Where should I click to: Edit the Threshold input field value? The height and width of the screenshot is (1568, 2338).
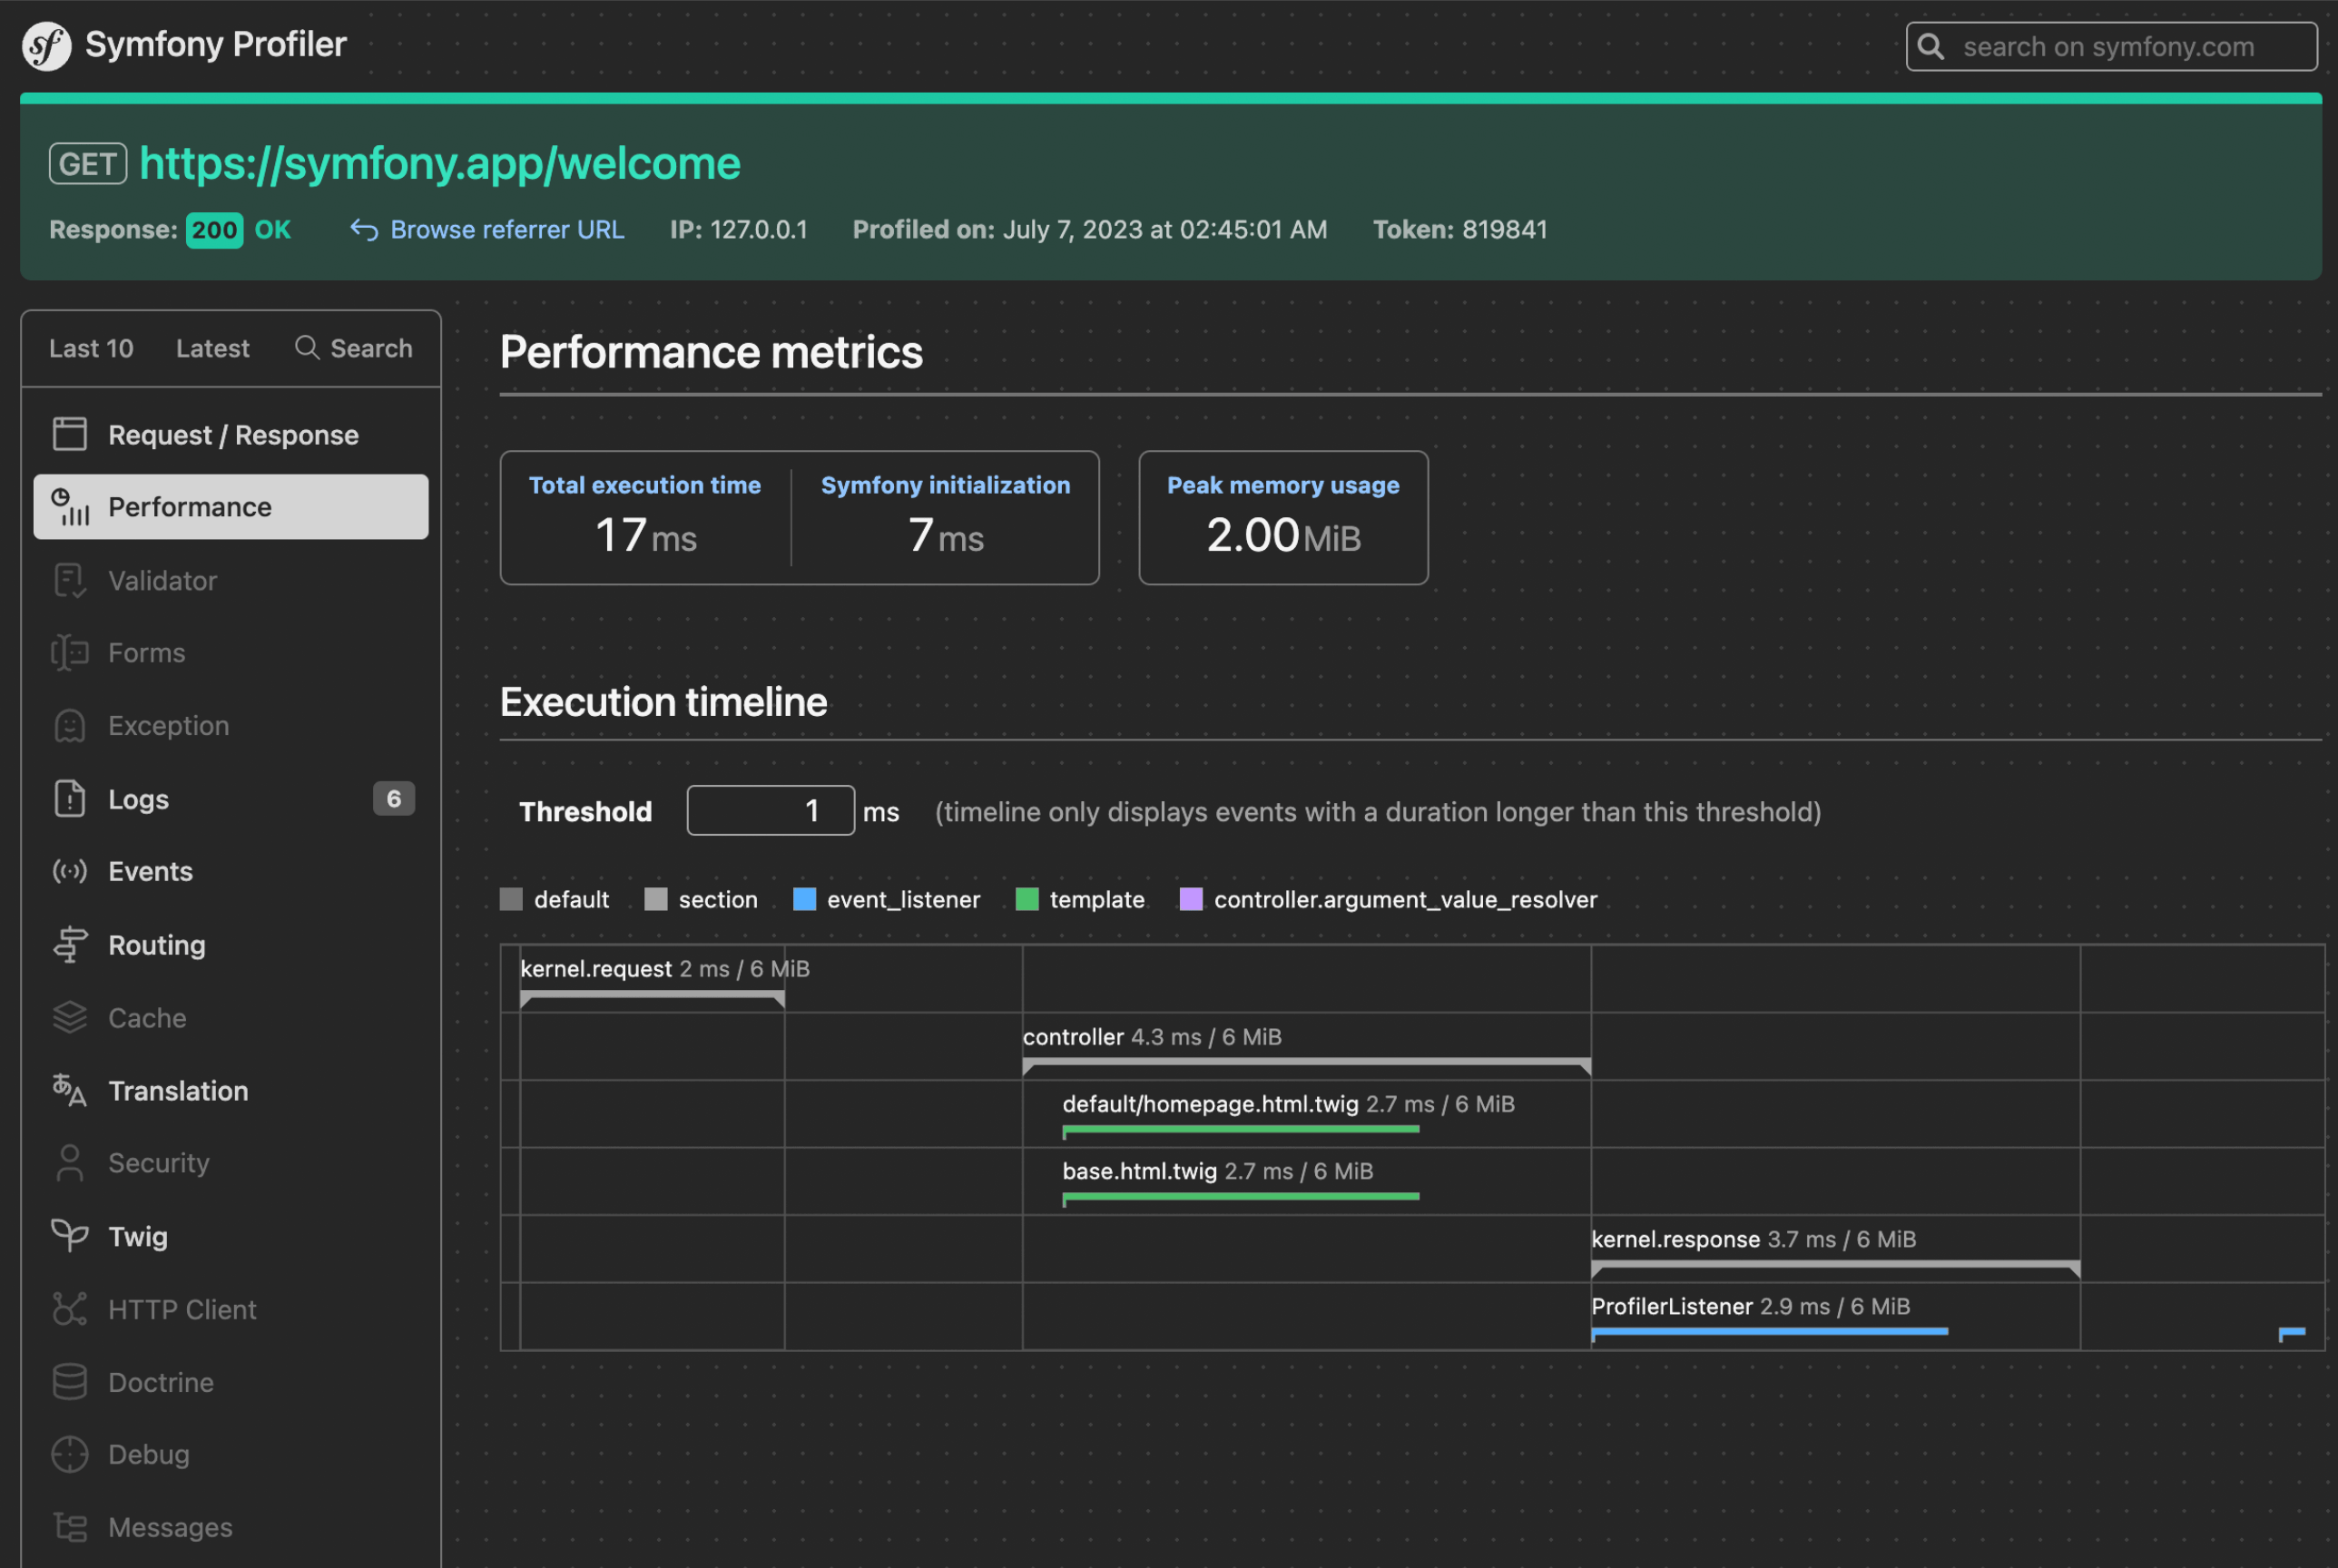point(770,810)
